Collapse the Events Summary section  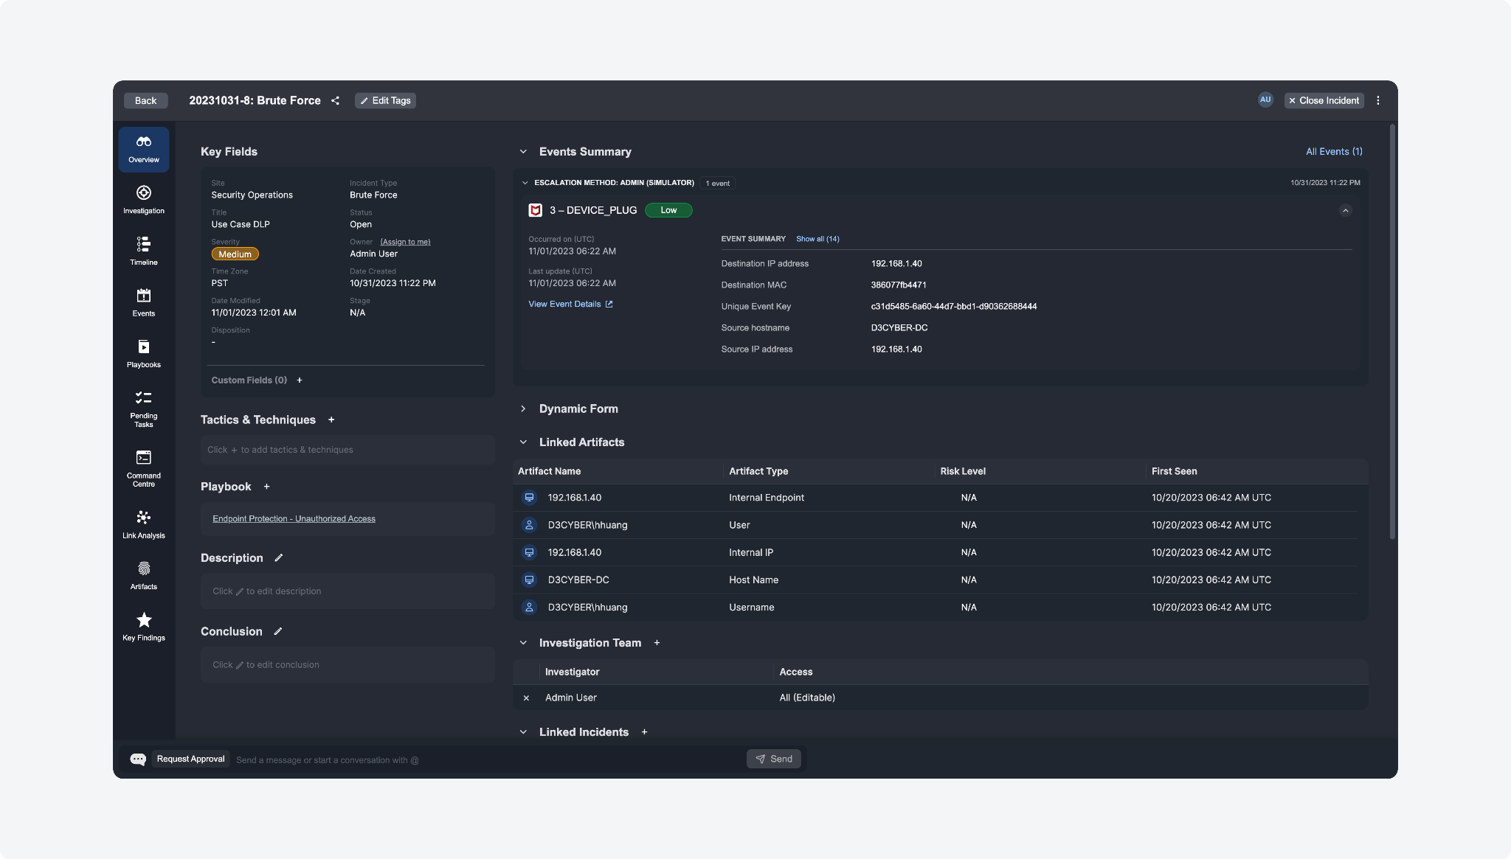point(523,152)
